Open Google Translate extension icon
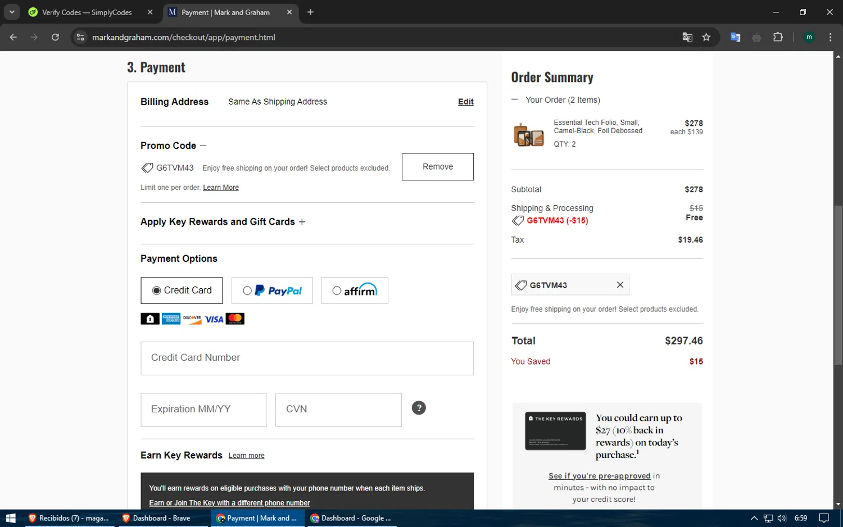 735,37
